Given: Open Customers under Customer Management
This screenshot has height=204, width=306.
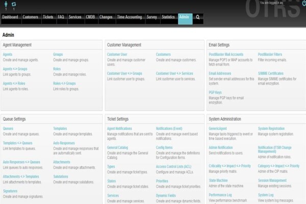Looking at the screenshot, I should coord(163,55).
